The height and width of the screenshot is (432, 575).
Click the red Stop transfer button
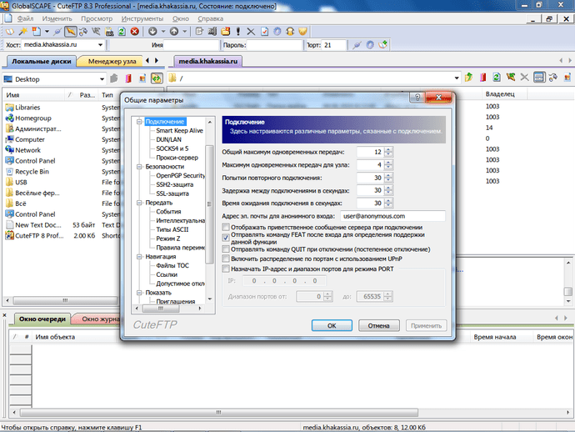coord(134,32)
